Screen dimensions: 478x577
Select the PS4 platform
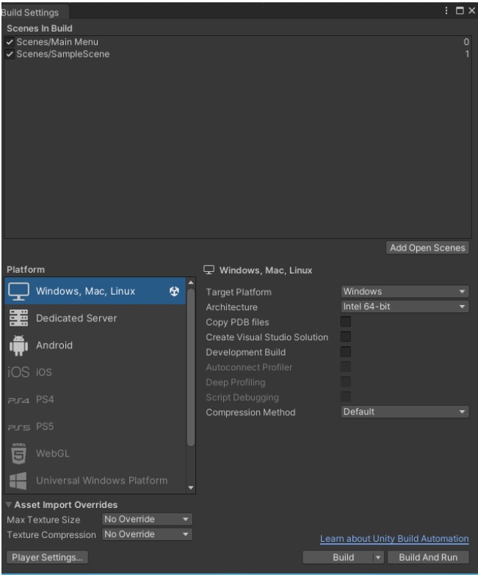(95, 400)
